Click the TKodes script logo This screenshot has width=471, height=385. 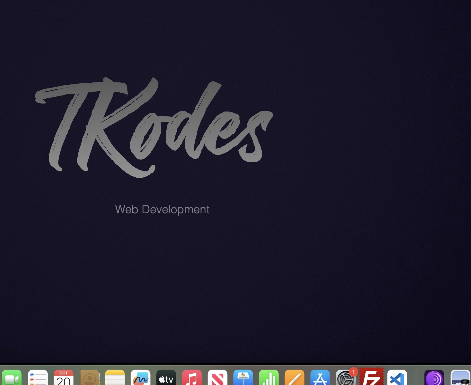(154, 127)
